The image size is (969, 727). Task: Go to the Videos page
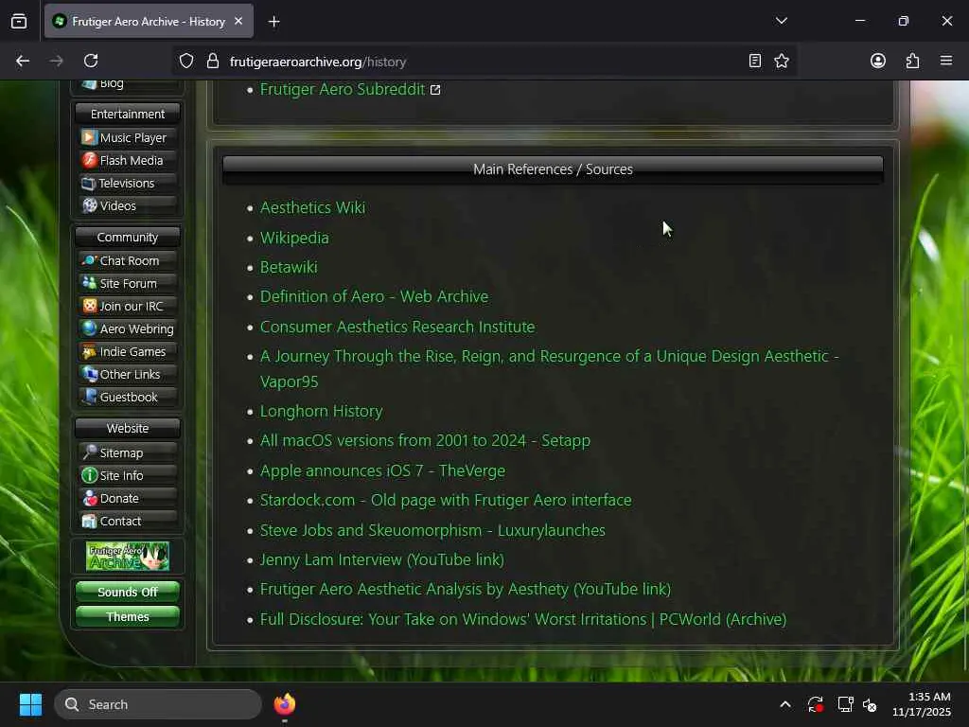(128, 205)
